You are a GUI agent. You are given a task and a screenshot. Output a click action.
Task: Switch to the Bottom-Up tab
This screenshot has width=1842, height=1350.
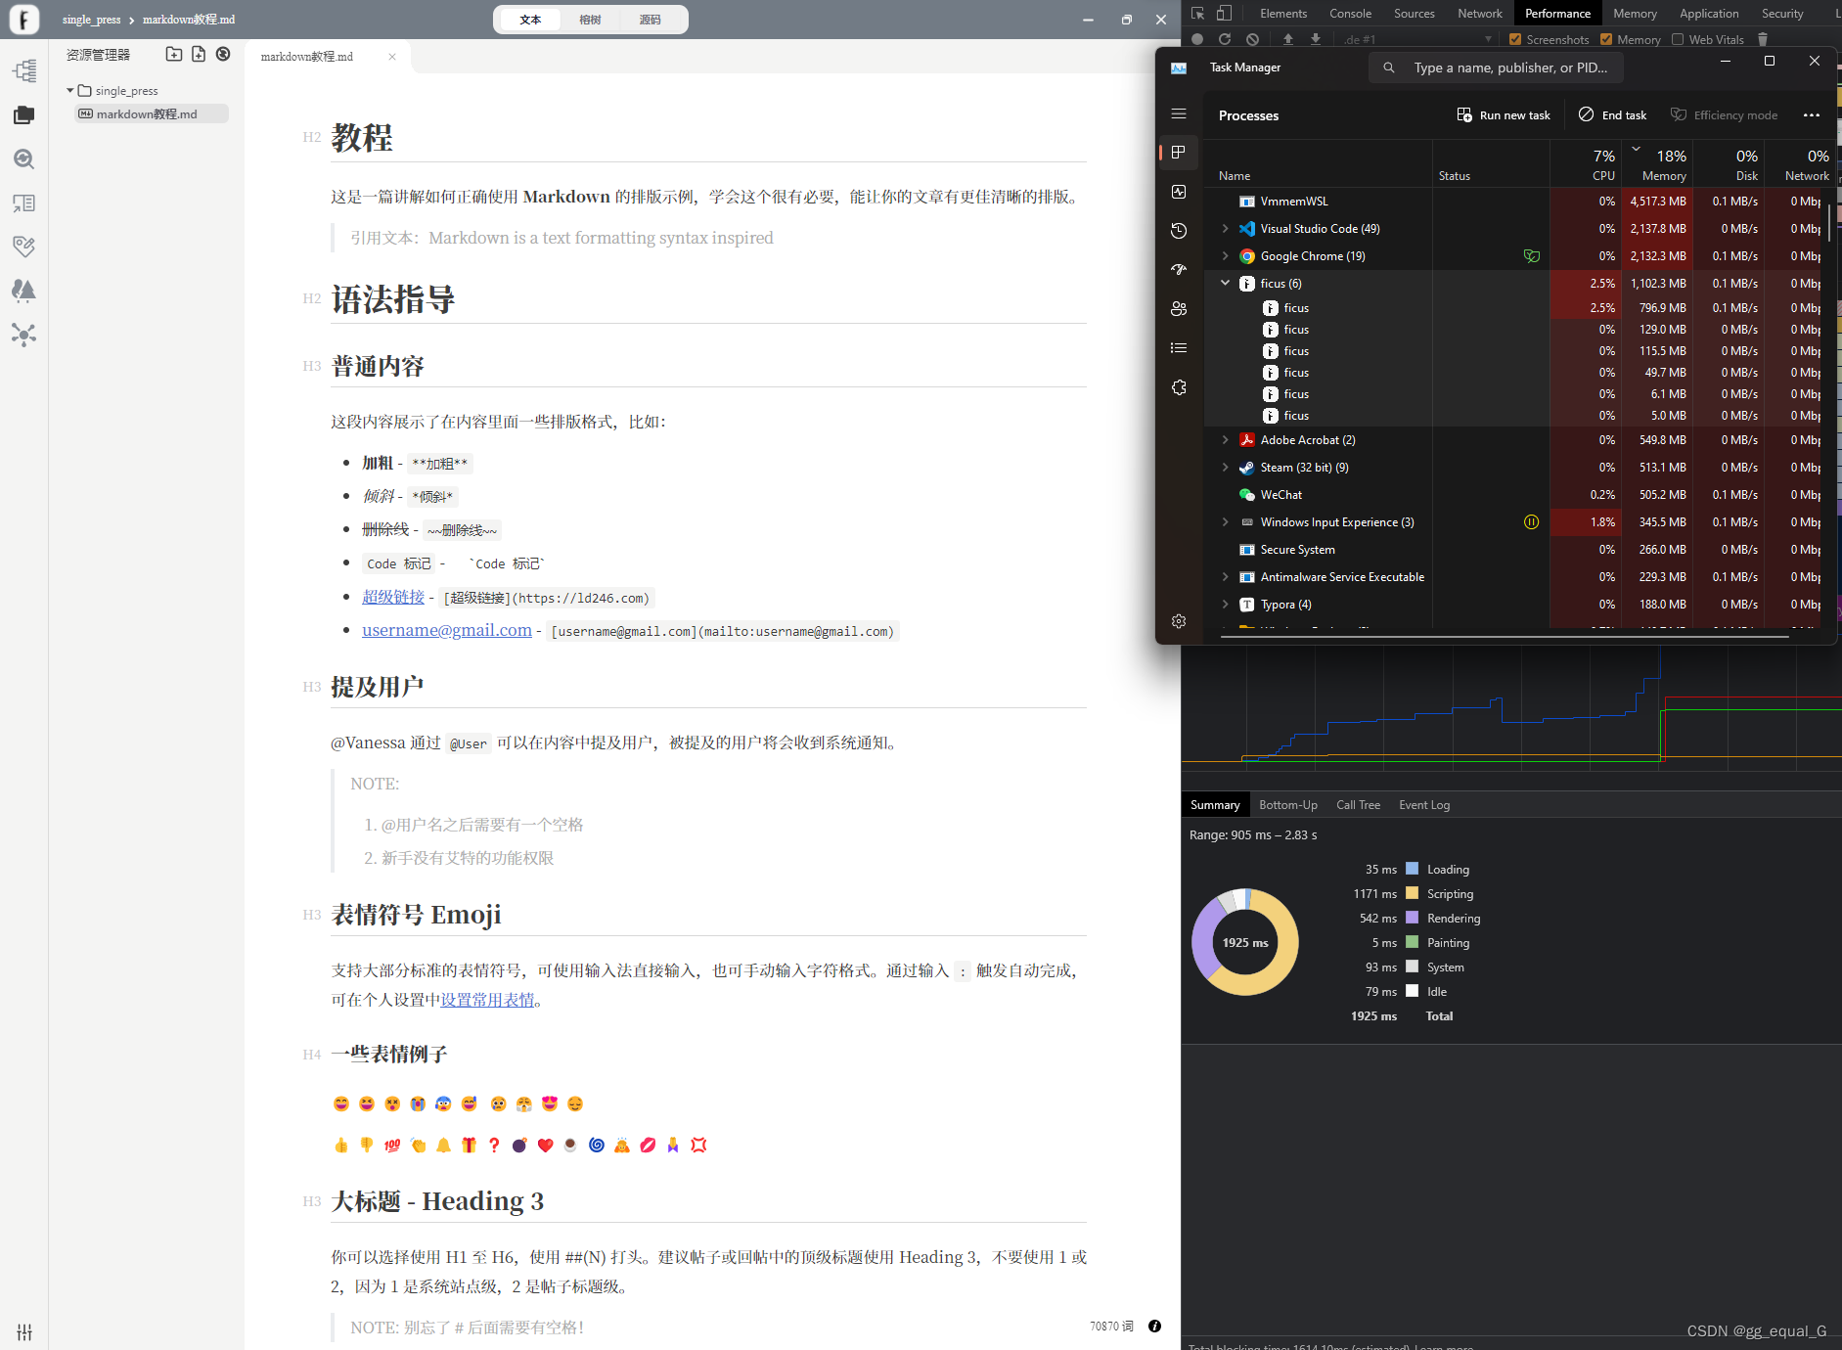pyautogui.click(x=1288, y=804)
